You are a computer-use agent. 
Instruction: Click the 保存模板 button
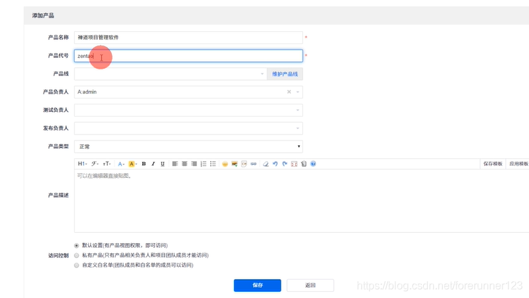coord(492,164)
